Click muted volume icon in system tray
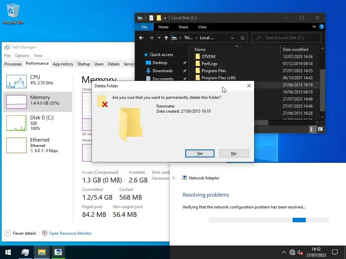This screenshot has height=259, width=346. pyautogui.click(x=300, y=252)
